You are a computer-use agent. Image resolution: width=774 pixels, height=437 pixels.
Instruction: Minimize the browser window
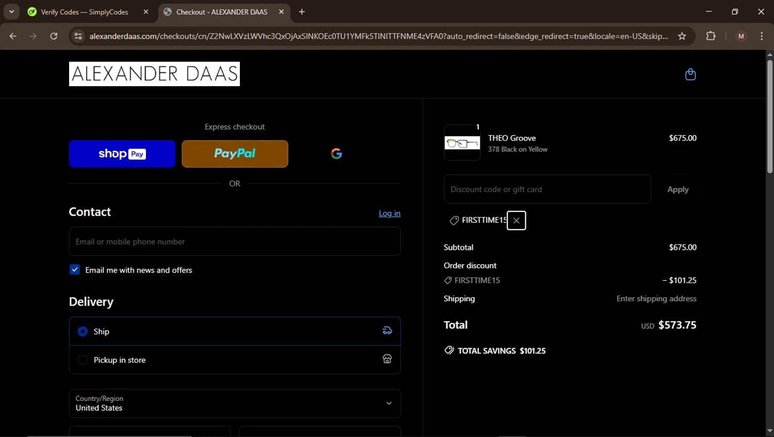[x=708, y=11]
